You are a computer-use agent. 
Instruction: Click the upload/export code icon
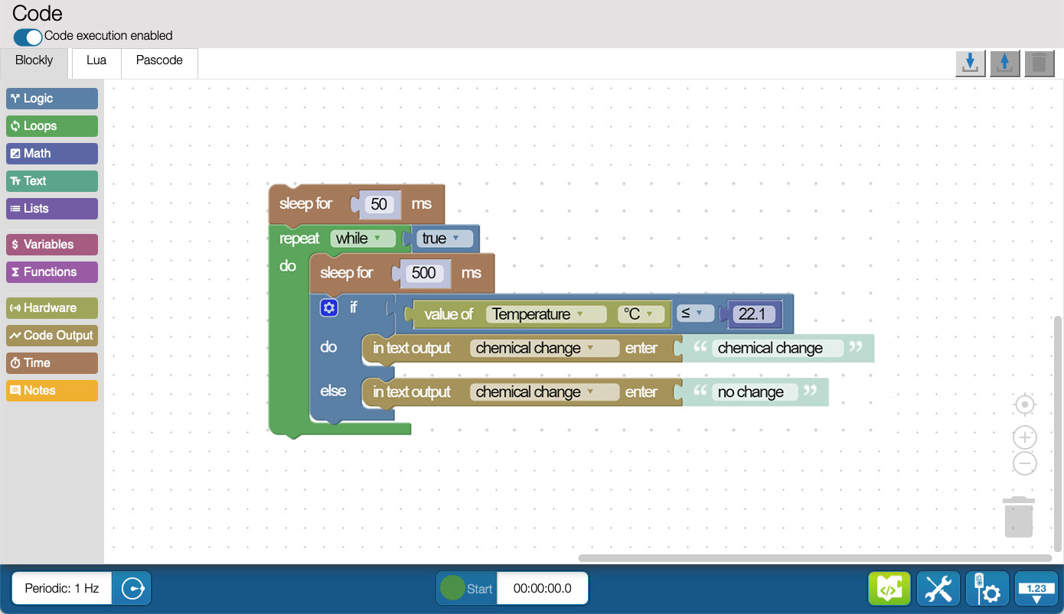point(1005,63)
